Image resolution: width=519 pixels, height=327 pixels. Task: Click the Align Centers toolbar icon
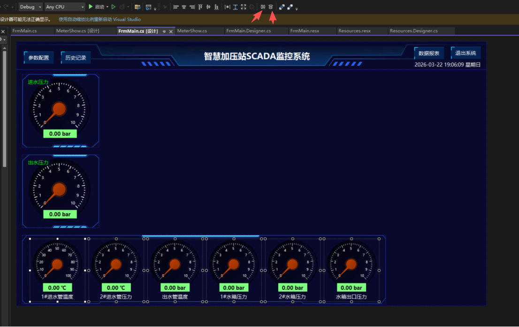(184, 7)
